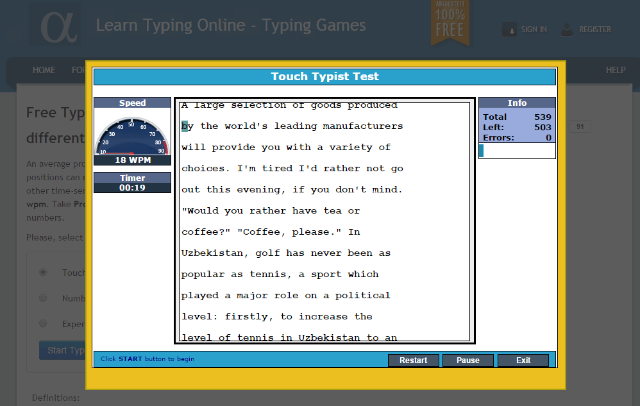Viewport: 640px width, 406px height.
Task: Click the 18 WPM speed readout
Action: [132, 160]
